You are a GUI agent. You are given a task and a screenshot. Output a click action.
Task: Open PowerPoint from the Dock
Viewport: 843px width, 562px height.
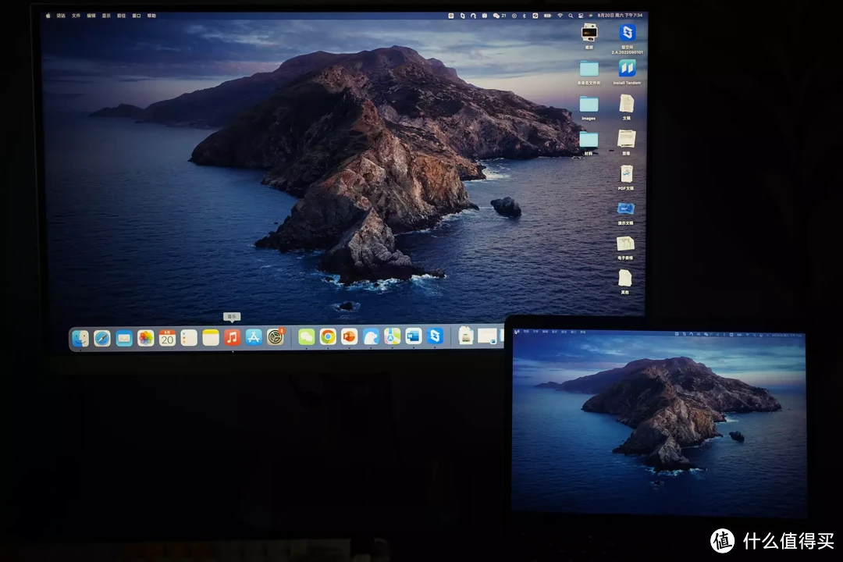[x=350, y=337]
